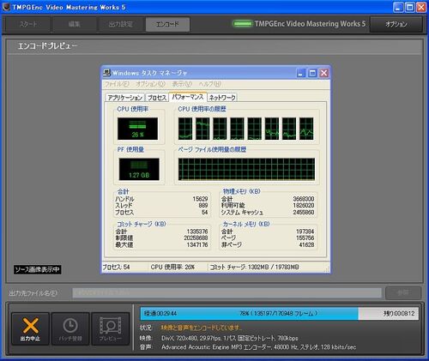Image resolution: width=429 pixels, height=361 pixels.
Task: Click オプション(O) menu in Task Manager preview
Action: (150, 84)
